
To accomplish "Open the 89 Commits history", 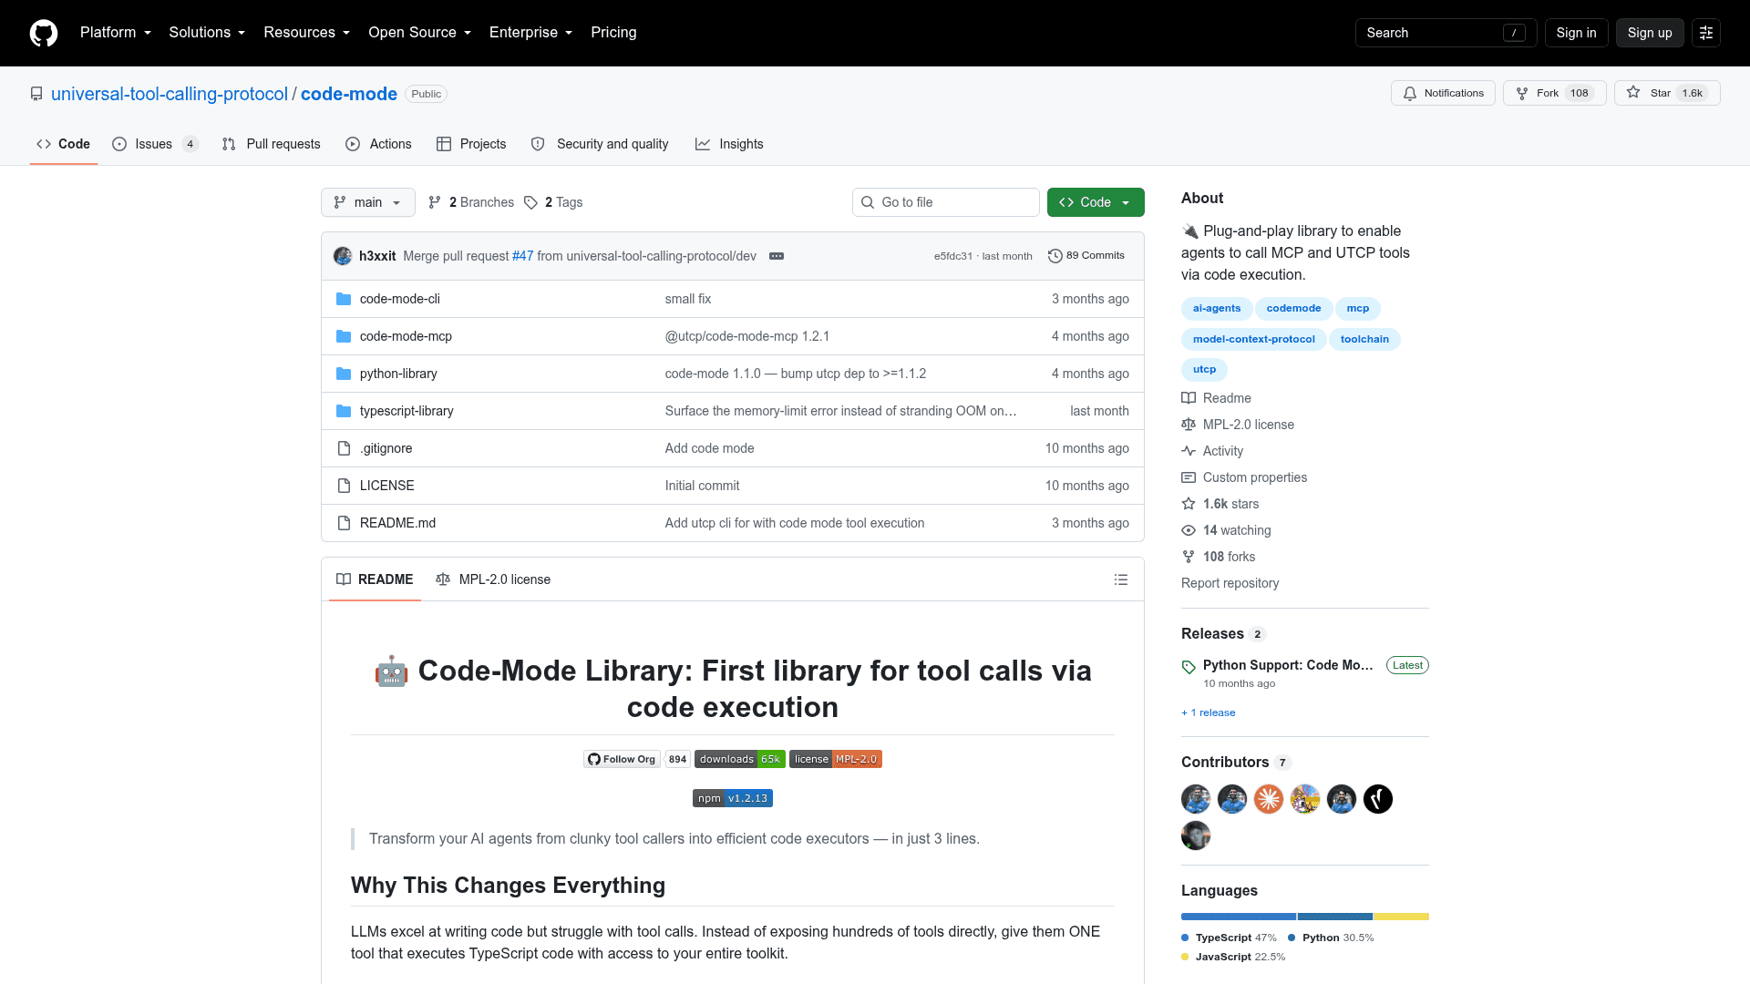I will point(1086,256).
